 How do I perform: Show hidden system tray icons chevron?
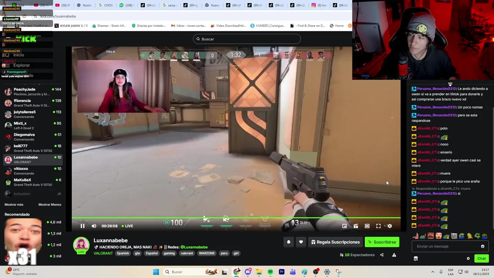433,272
